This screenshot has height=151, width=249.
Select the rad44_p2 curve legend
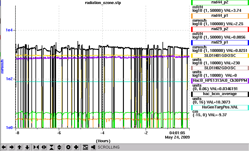220,2
